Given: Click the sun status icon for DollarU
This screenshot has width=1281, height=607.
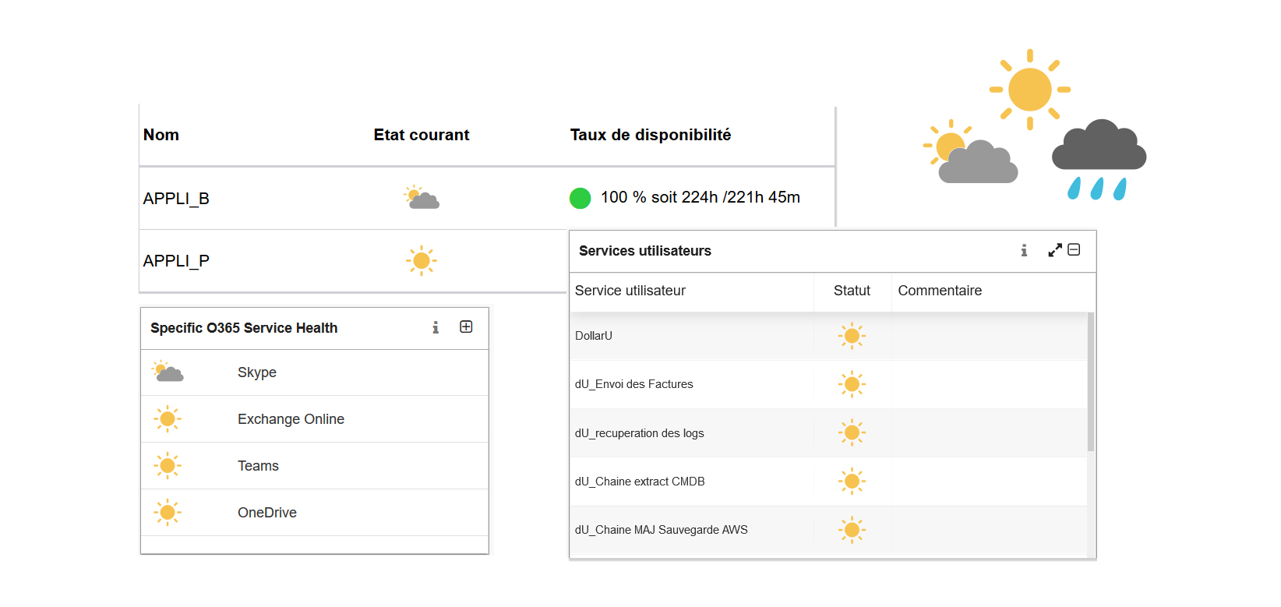Looking at the screenshot, I should point(852,336).
